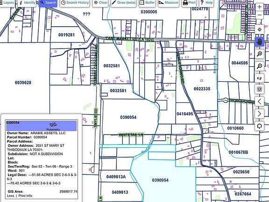Locate my position with crosshair icon

click(259, 29)
